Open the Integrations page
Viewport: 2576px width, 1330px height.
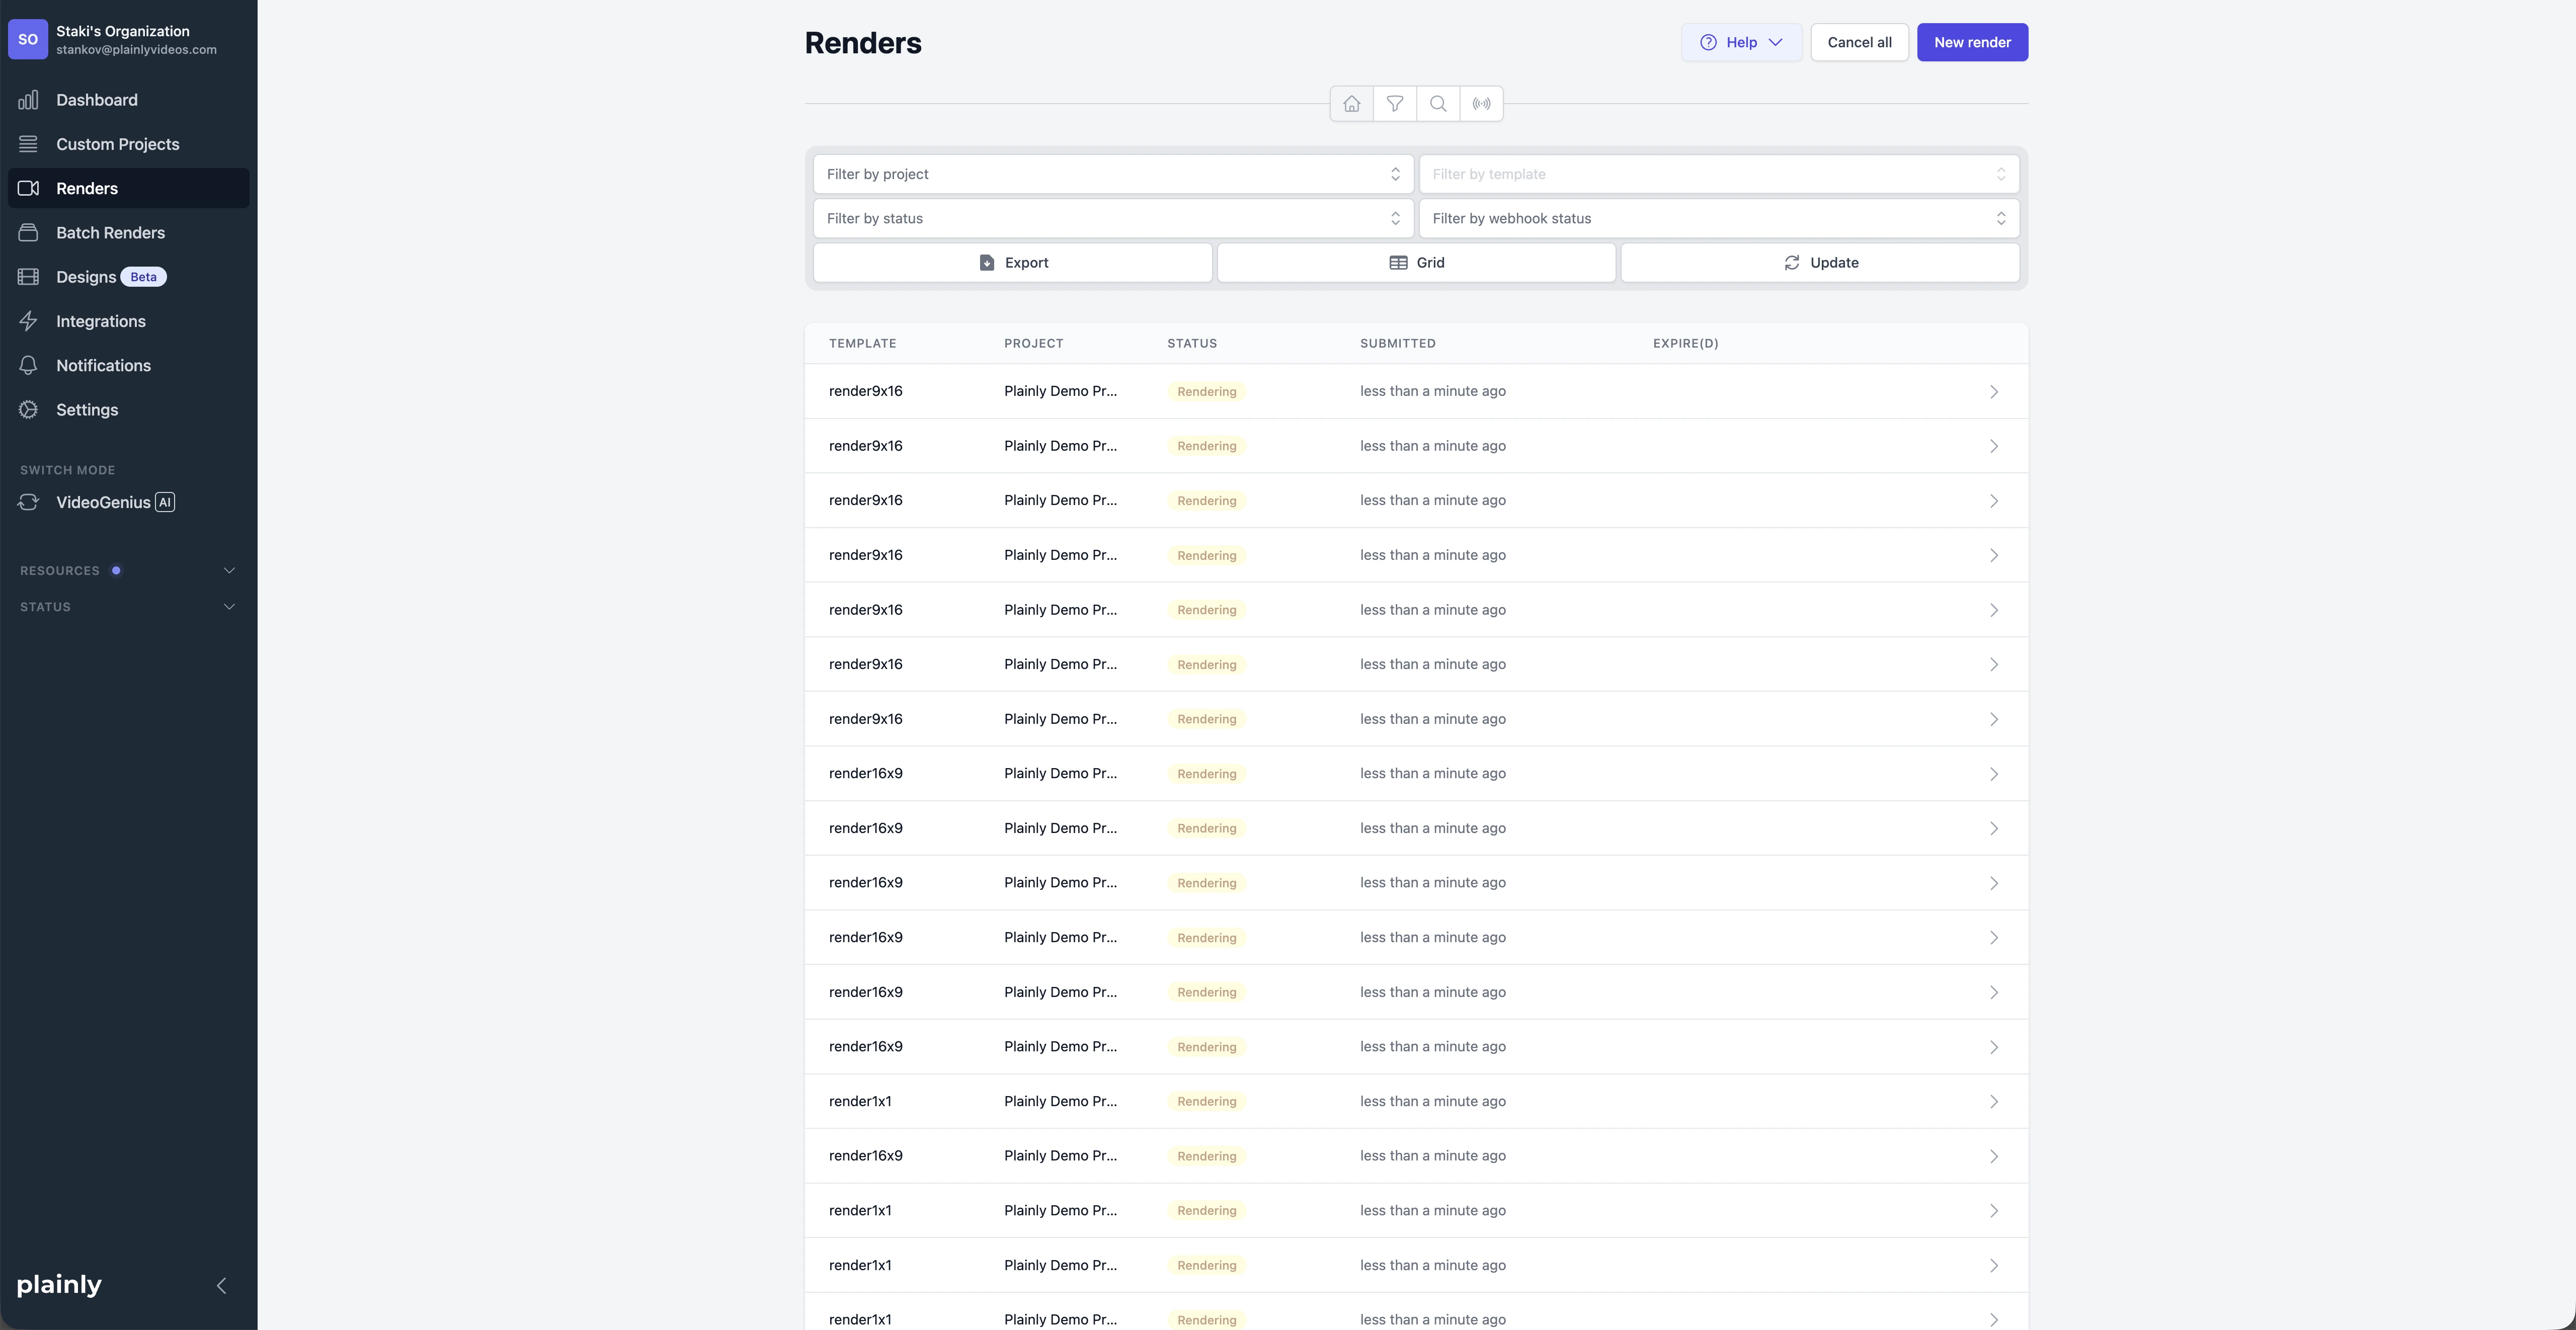100,321
